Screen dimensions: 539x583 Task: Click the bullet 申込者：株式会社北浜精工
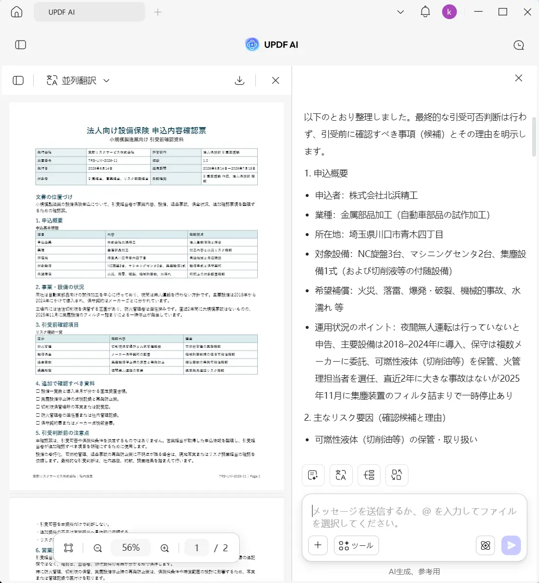coord(366,195)
